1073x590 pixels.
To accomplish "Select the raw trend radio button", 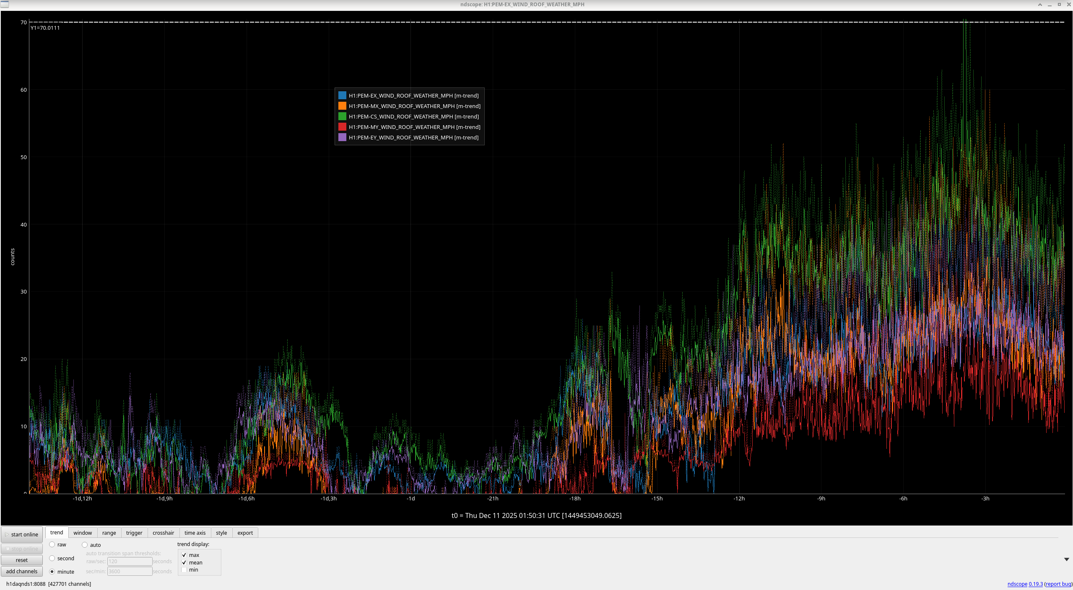I will [x=52, y=544].
